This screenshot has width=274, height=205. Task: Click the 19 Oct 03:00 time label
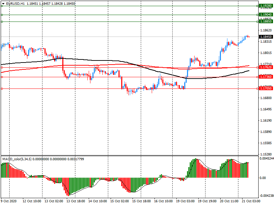185,201
